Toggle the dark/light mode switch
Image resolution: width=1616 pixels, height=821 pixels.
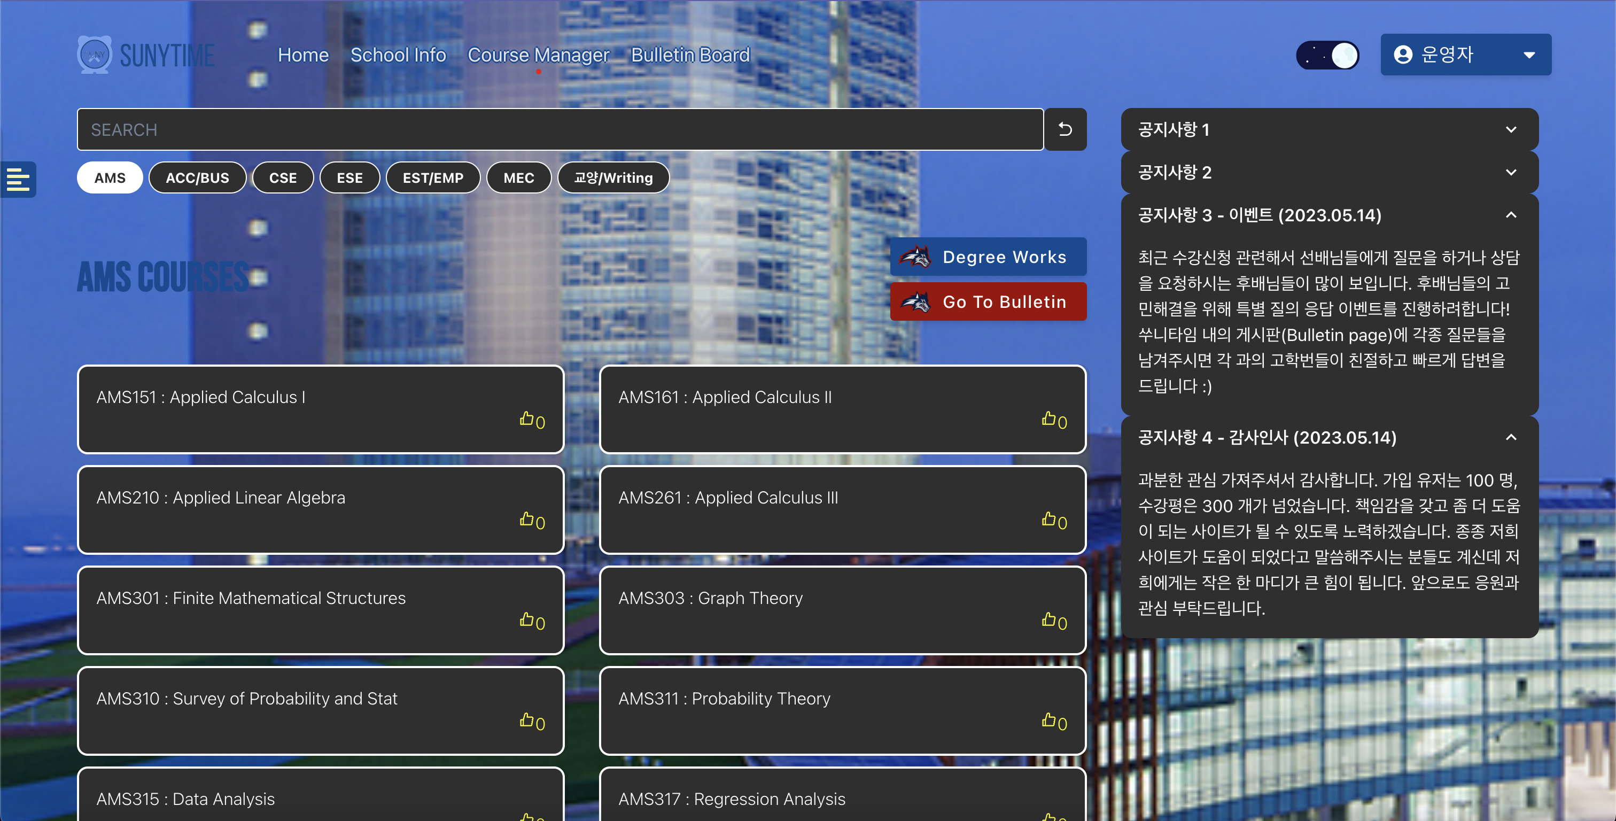click(1327, 55)
